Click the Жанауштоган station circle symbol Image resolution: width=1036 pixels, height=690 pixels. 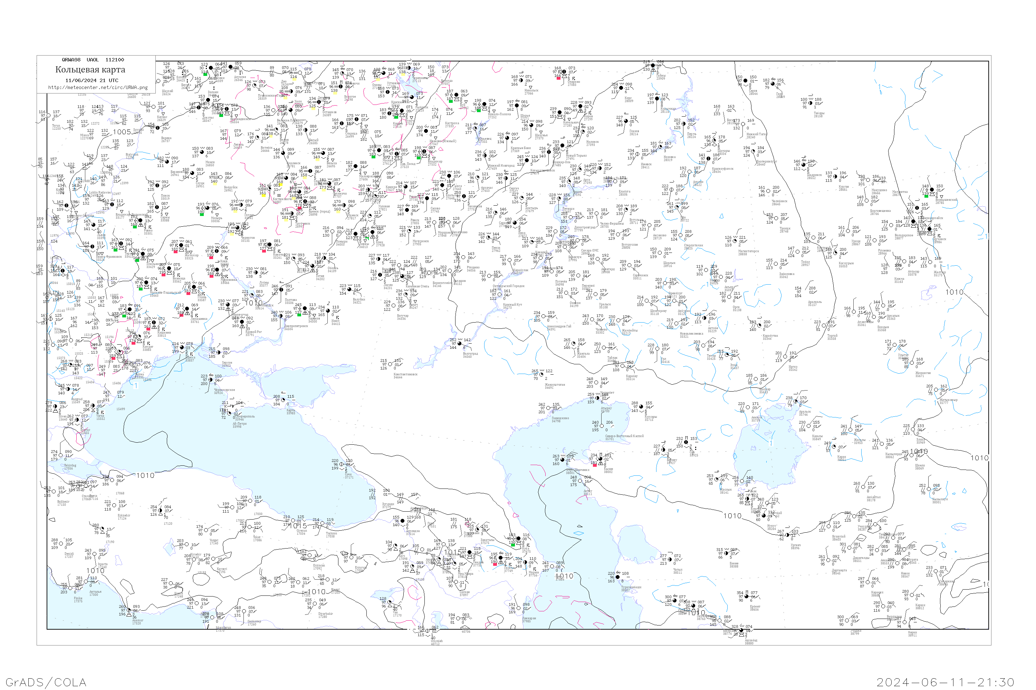542,375
